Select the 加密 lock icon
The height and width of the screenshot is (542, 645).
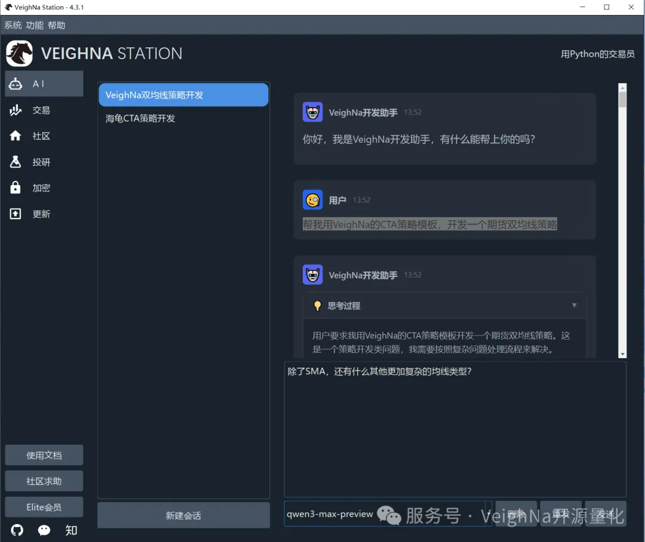click(x=16, y=188)
